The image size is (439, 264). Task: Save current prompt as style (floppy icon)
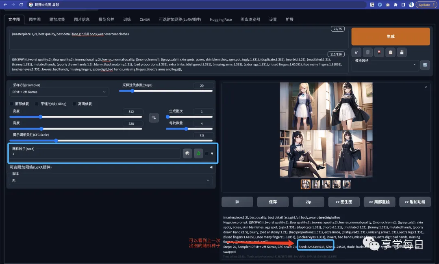coord(402,52)
